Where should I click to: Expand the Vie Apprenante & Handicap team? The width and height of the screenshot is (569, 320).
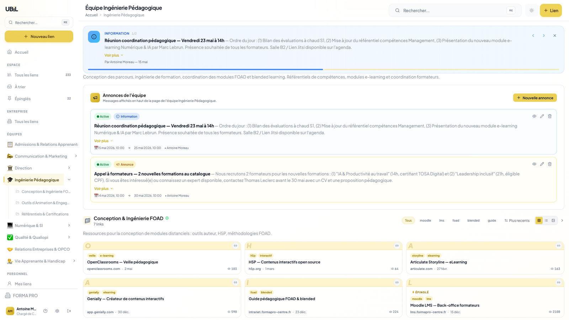click(74, 261)
